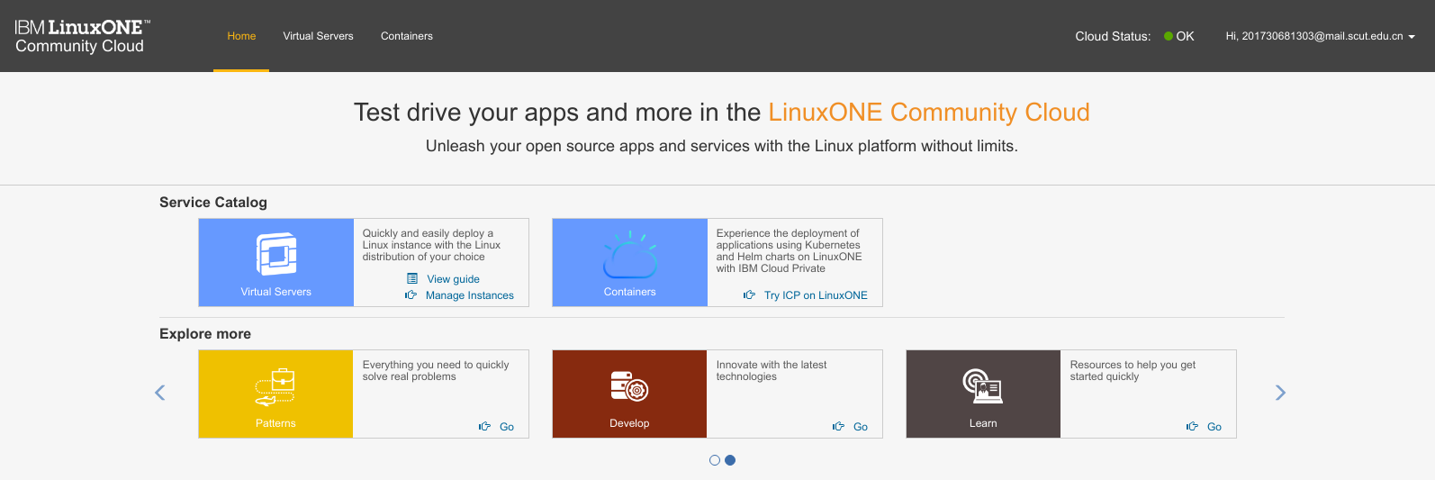This screenshot has height=480, width=1435.
Task: Click the Containers tile caption
Action: (630, 292)
